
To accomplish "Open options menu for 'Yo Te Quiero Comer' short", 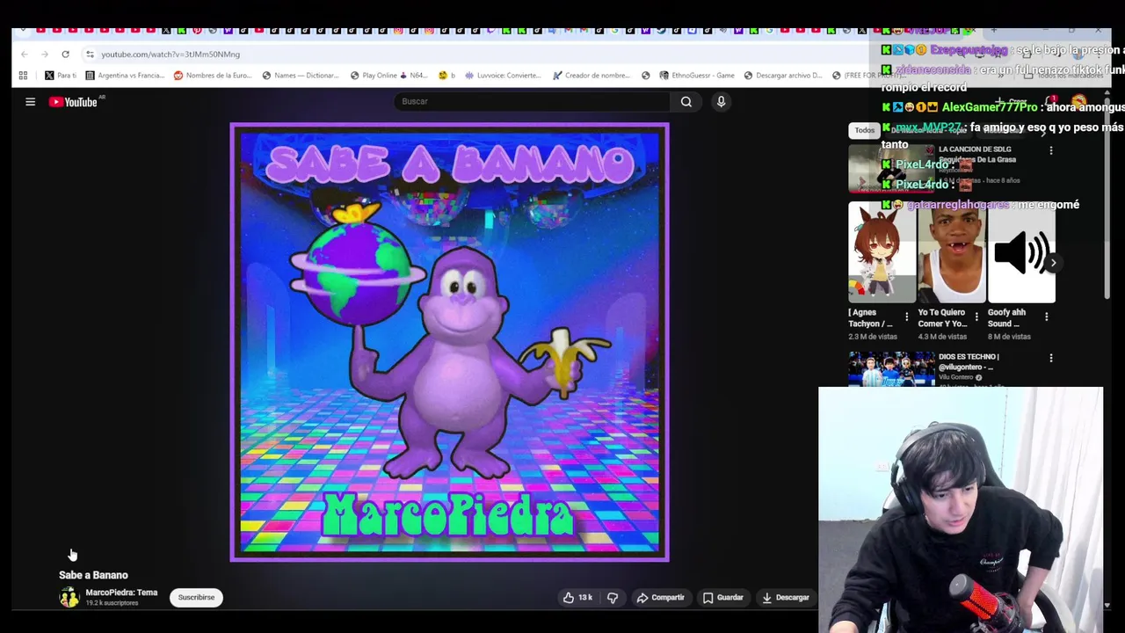I will click(x=977, y=316).
